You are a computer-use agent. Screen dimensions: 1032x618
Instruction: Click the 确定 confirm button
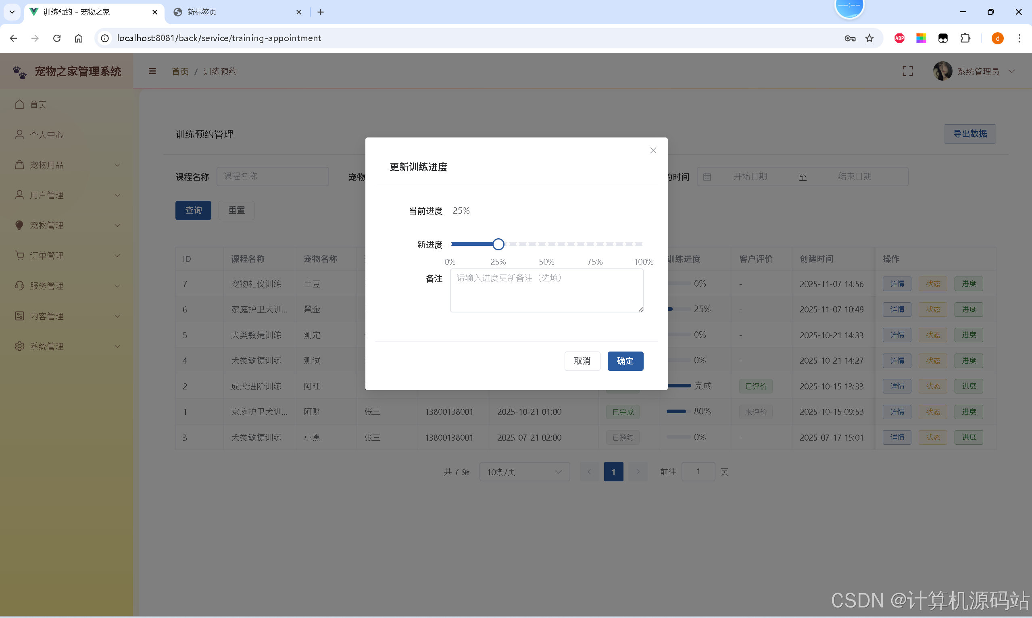click(x=625, y=361)
